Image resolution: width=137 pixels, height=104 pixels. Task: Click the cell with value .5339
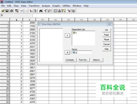(29, 40)
